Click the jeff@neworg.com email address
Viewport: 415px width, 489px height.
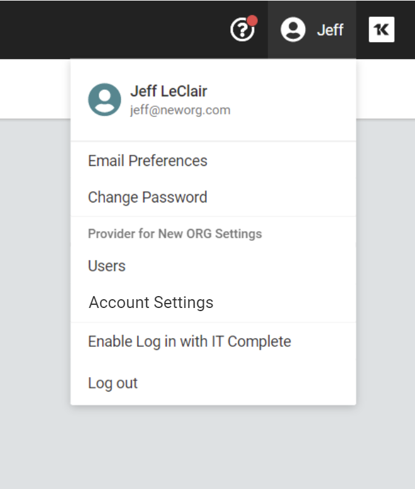(x=180, y=110)
